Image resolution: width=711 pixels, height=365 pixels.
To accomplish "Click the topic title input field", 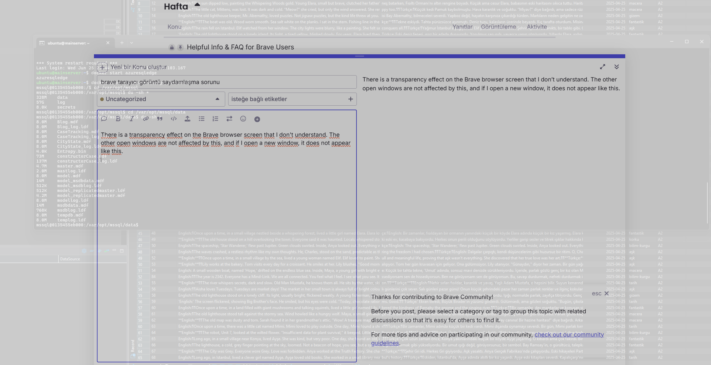I will pyautogui.click(x=227, y=82).
